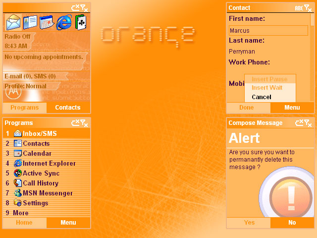The width and height of the screenshot is (317, 238).
Task: Click the Contacts softkey on home screen
Action: [68, 108]
